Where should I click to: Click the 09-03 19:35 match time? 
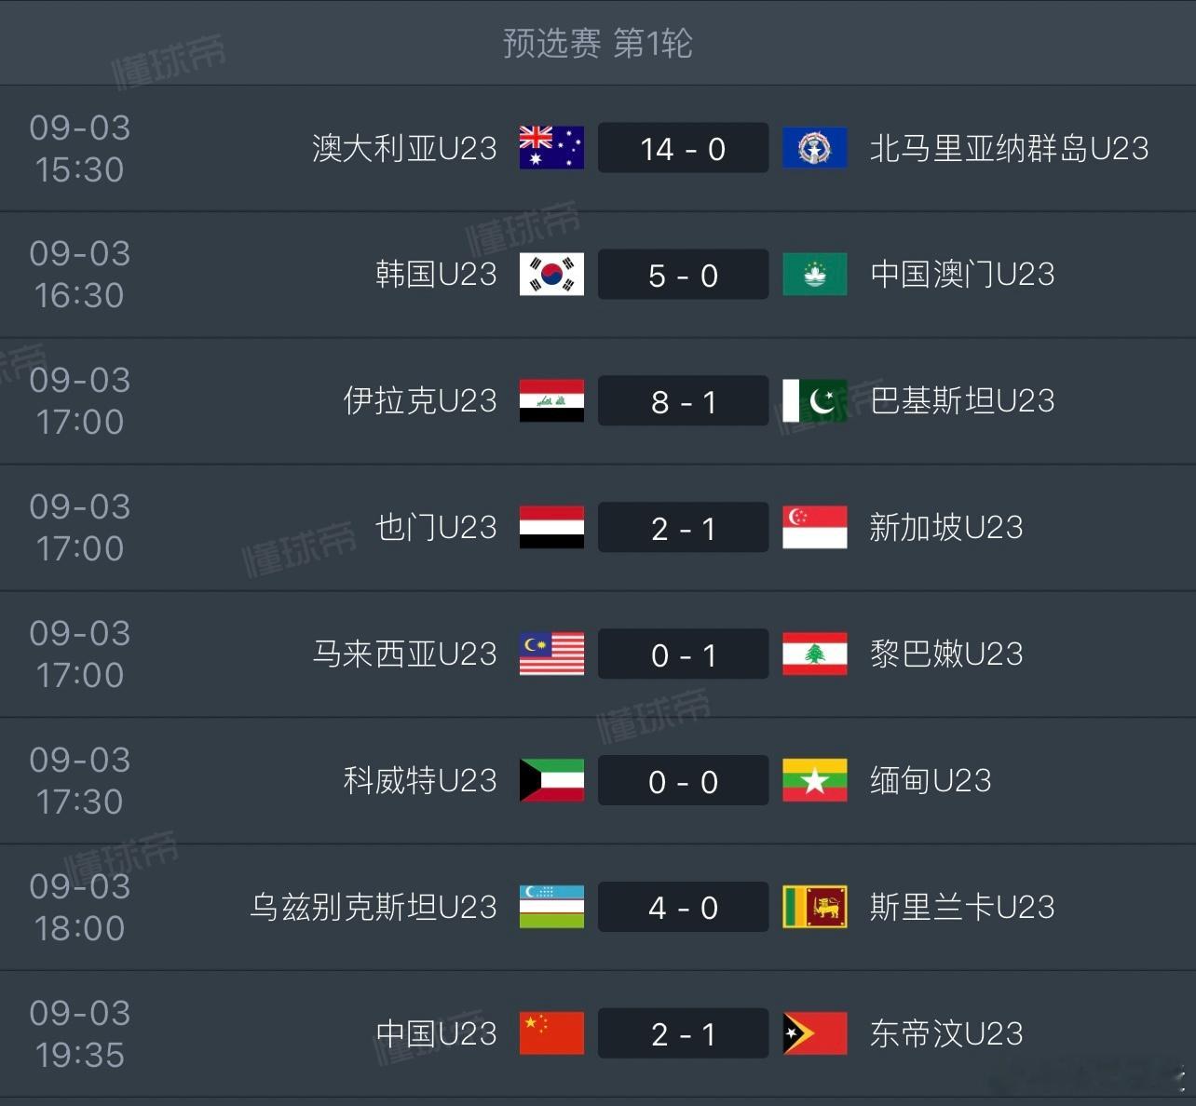coord(80,1034)
